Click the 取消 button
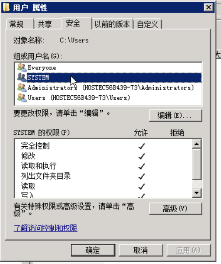The height and width of the screenshot is (264, 221). tap(140, 250)
